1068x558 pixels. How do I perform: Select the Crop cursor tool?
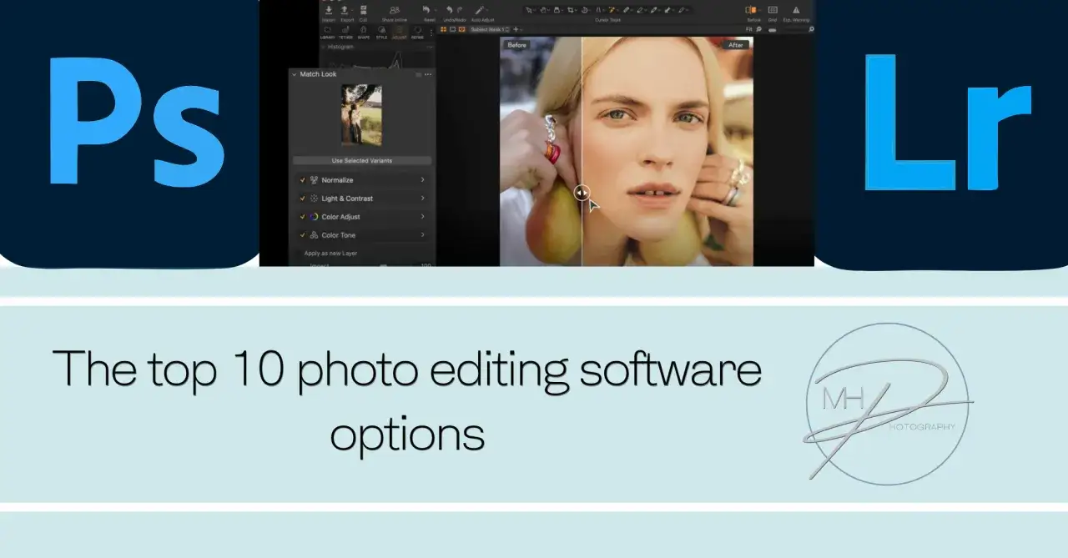click(572, 10)
